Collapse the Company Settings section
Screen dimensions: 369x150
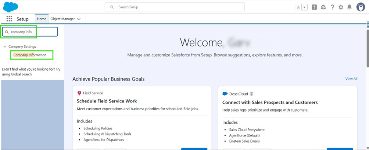(5, 46)
